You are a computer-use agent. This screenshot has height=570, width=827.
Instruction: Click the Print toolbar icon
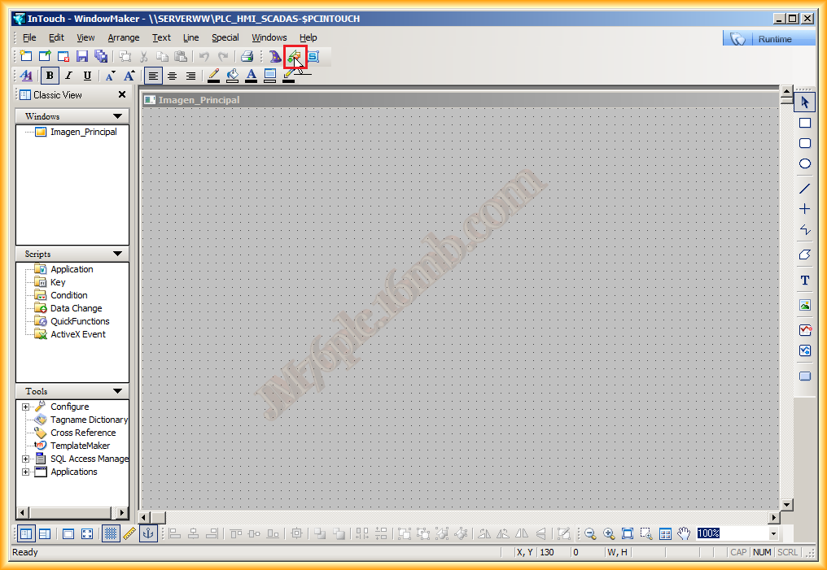pos(247,57)
